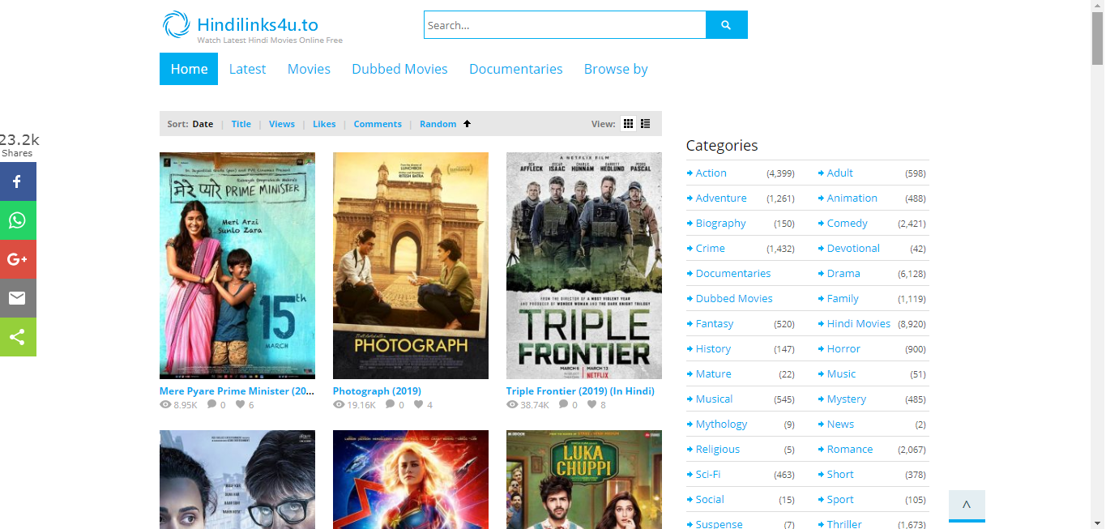Click inside the Search input field

pyautogui.click(x=565, y=25)
